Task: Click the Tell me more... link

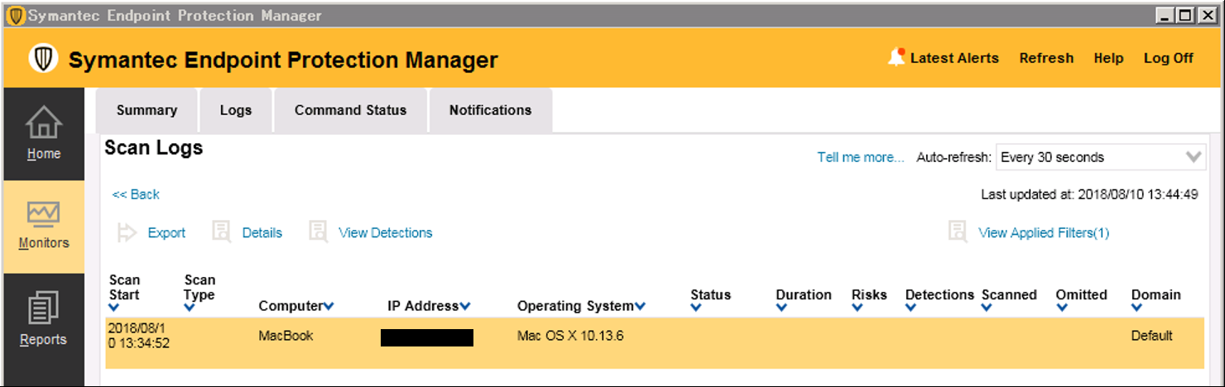Action: 861,157
